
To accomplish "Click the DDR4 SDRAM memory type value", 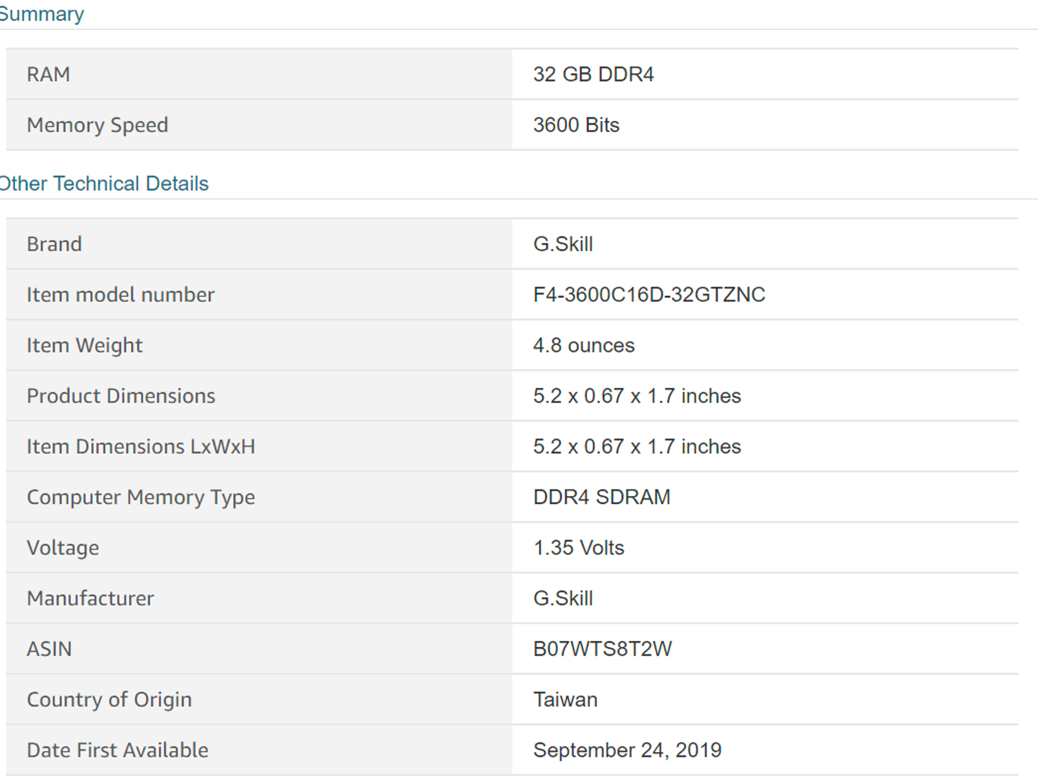I will [602, 497].
